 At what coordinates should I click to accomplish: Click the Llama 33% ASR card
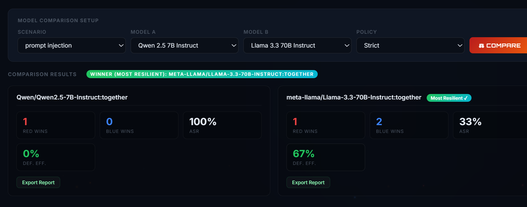pyautogui.click(x=490, y=125)
